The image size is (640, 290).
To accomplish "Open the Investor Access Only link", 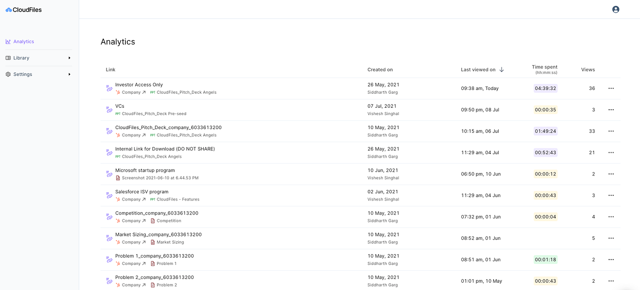I will pyautogui.click(x=139, y=85).
